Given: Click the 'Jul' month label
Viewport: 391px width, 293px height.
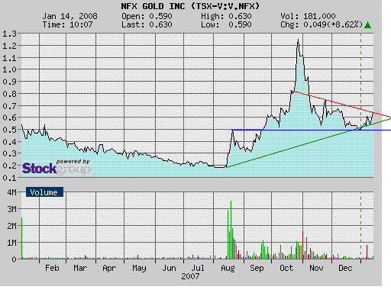Looking at the screenshot, I should [x=198, y=268].
